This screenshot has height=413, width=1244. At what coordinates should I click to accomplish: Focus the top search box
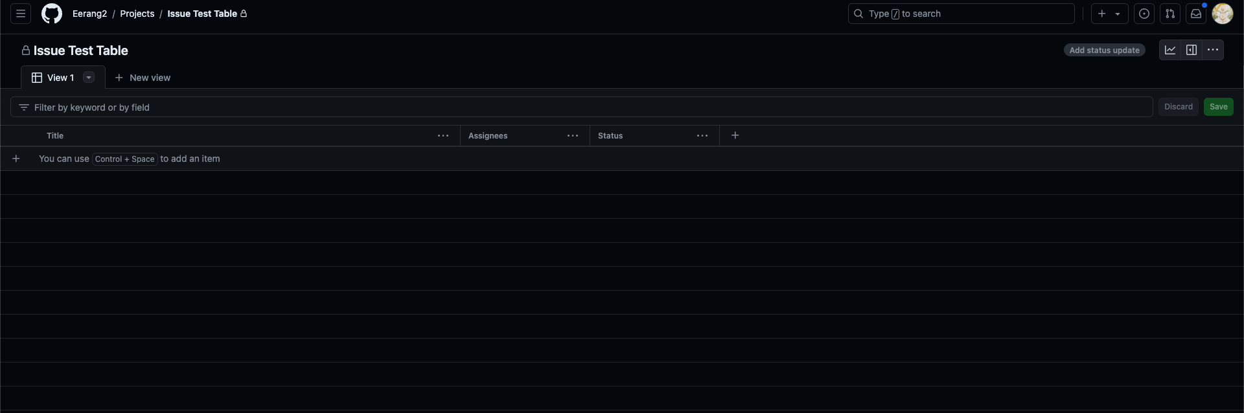962,14
